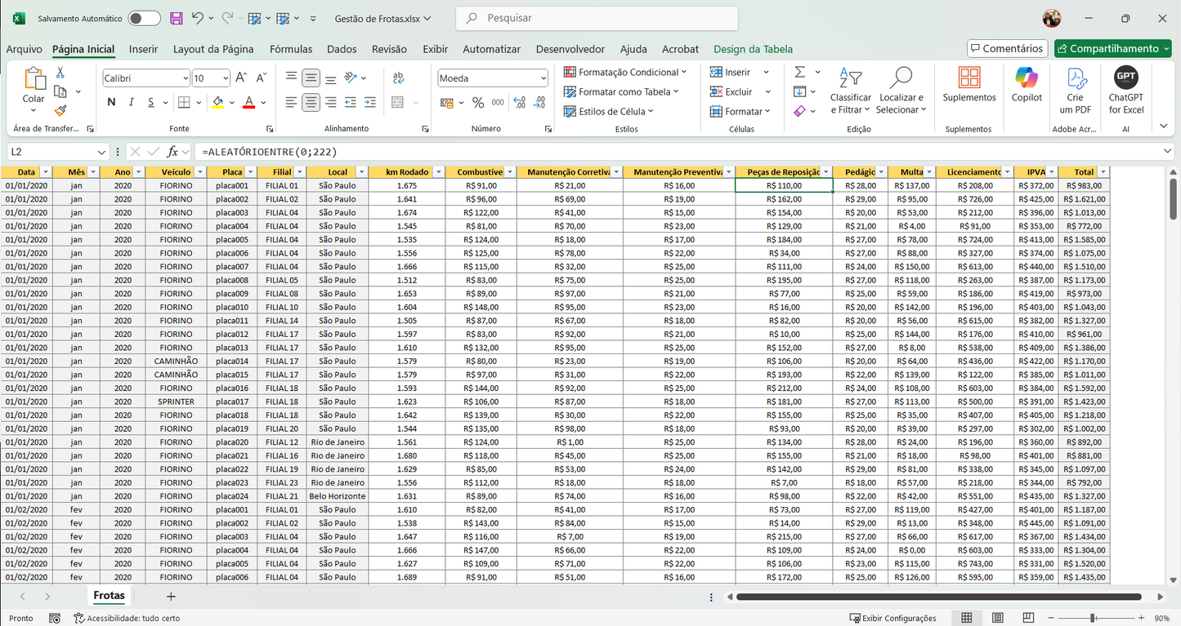Click the Localizar e Selecionar icon
The width and height of the screenshot is (1181, 626).
click(x=900, y=90)
